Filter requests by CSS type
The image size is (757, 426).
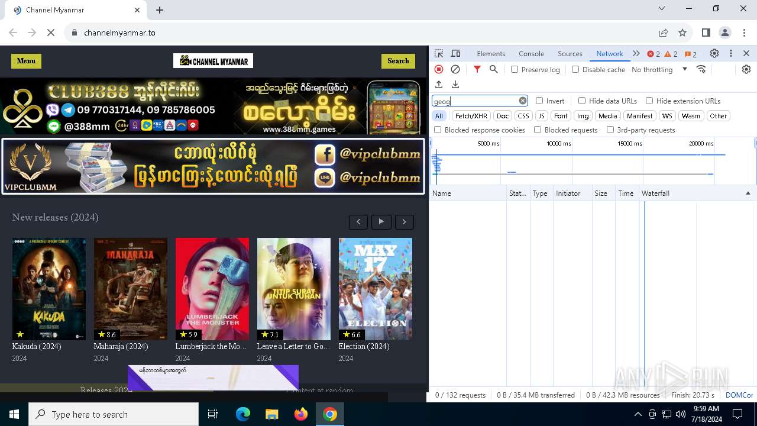[523, 116]
